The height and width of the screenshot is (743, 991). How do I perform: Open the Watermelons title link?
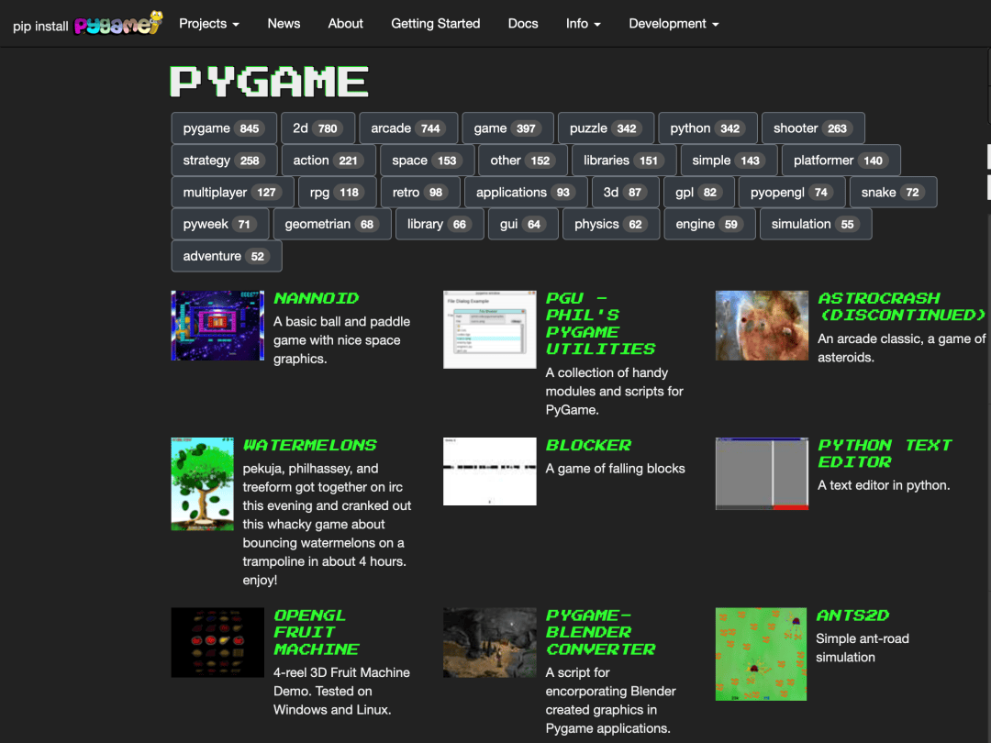point(310,446)
